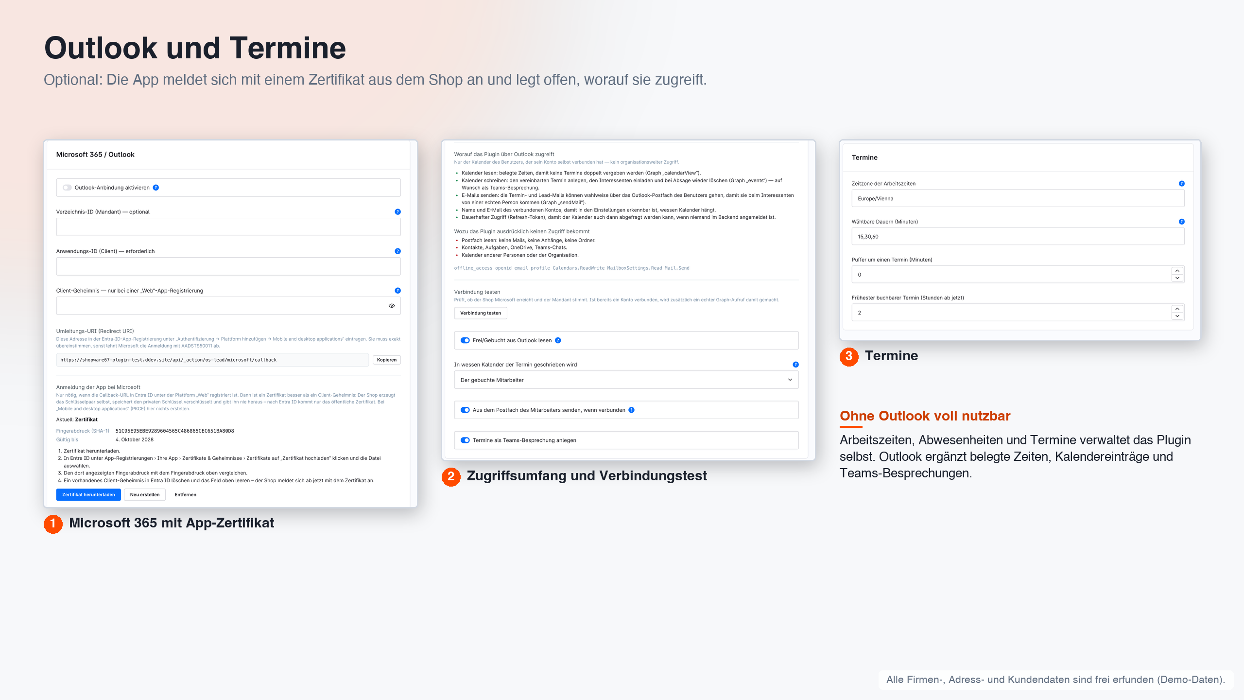Decrease Frühester buchbarer Termin hours
Viewport: 1244px width, 700px height.
[1177, 316]
